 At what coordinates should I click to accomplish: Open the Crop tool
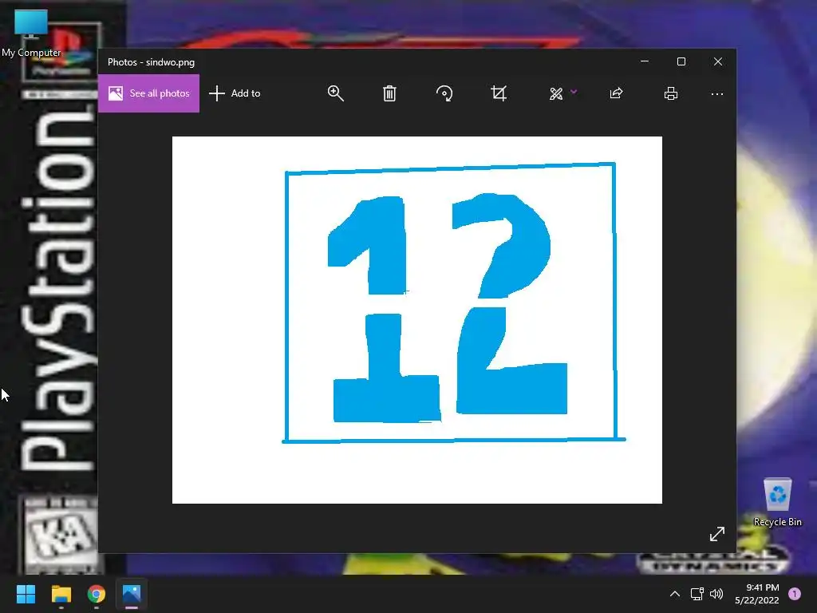(499, 93)
